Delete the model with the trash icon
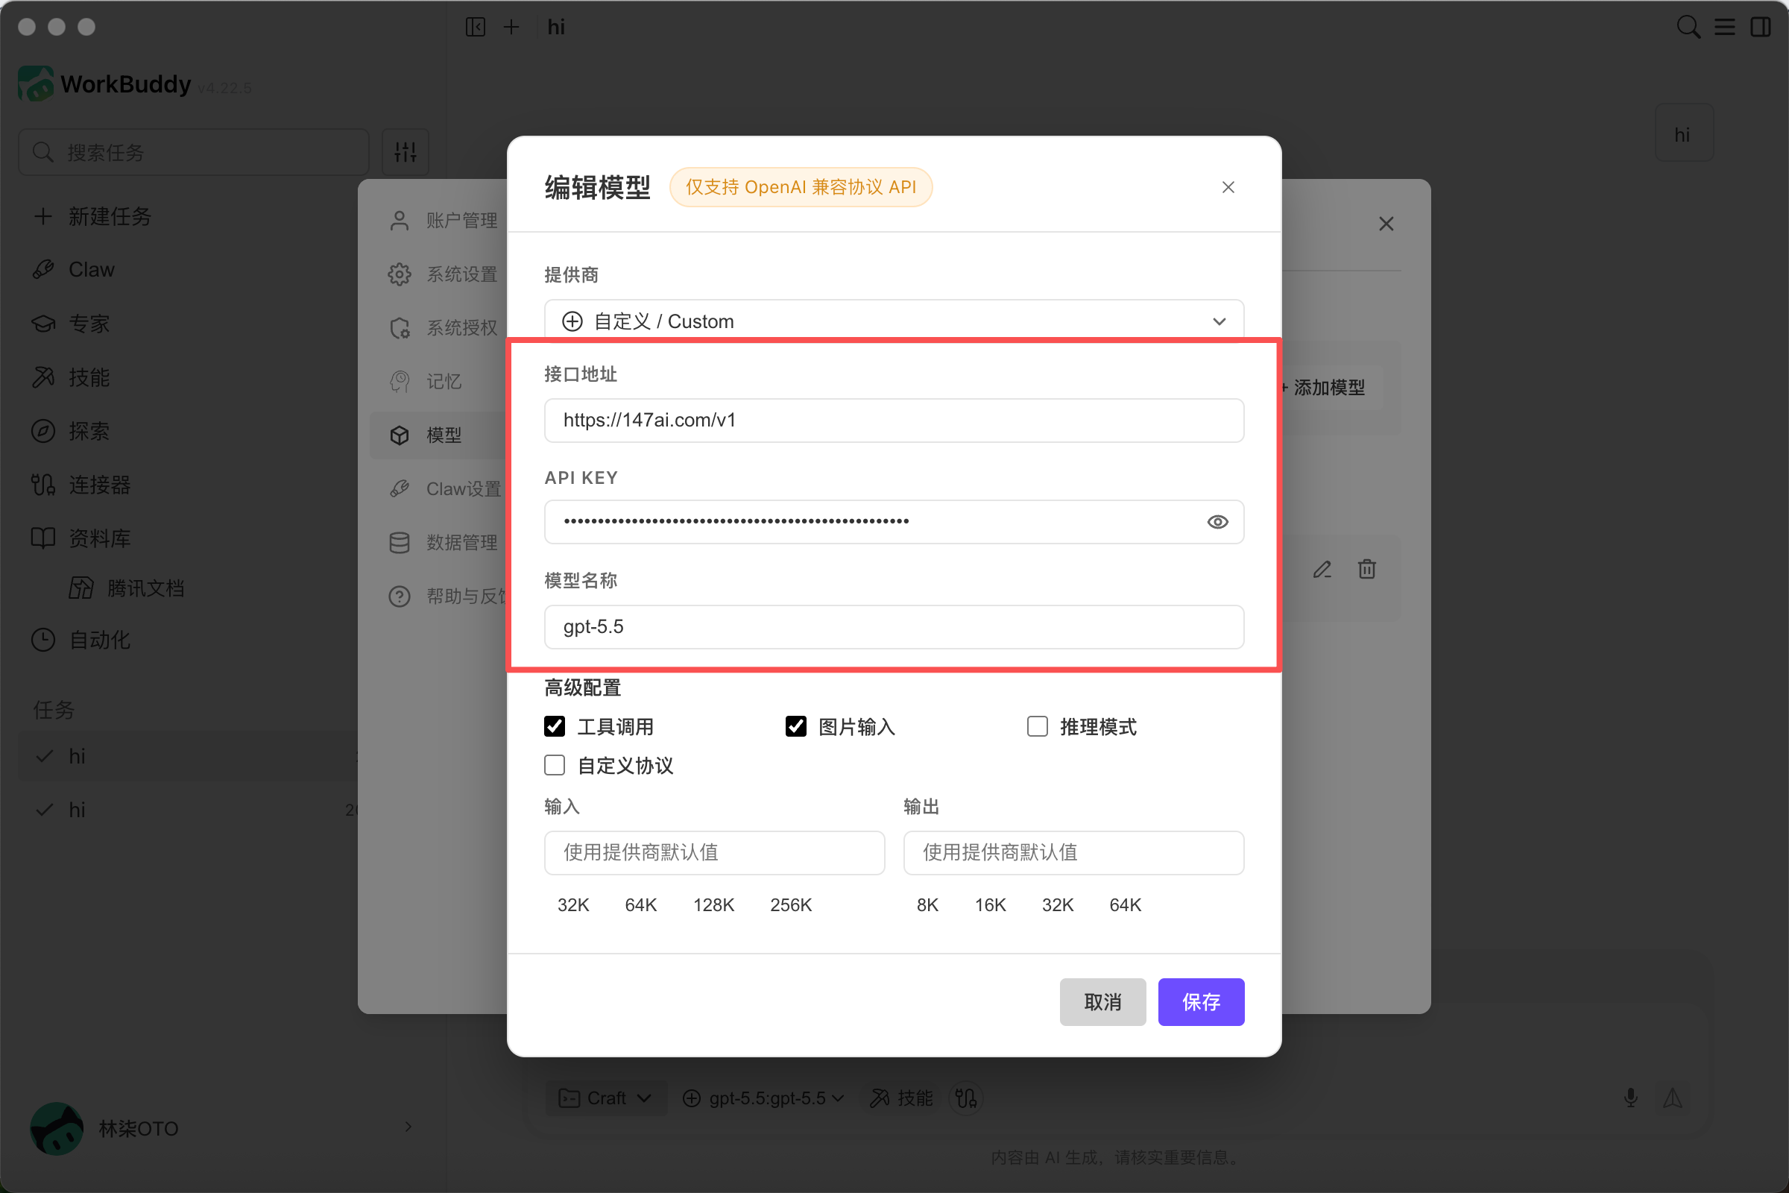The height and width of the screenshot is (1193, 1789). 1366,569
